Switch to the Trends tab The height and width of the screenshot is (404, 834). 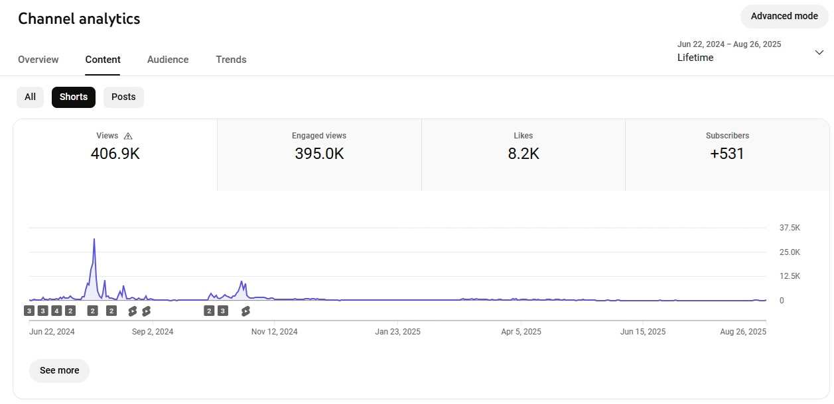231,60
